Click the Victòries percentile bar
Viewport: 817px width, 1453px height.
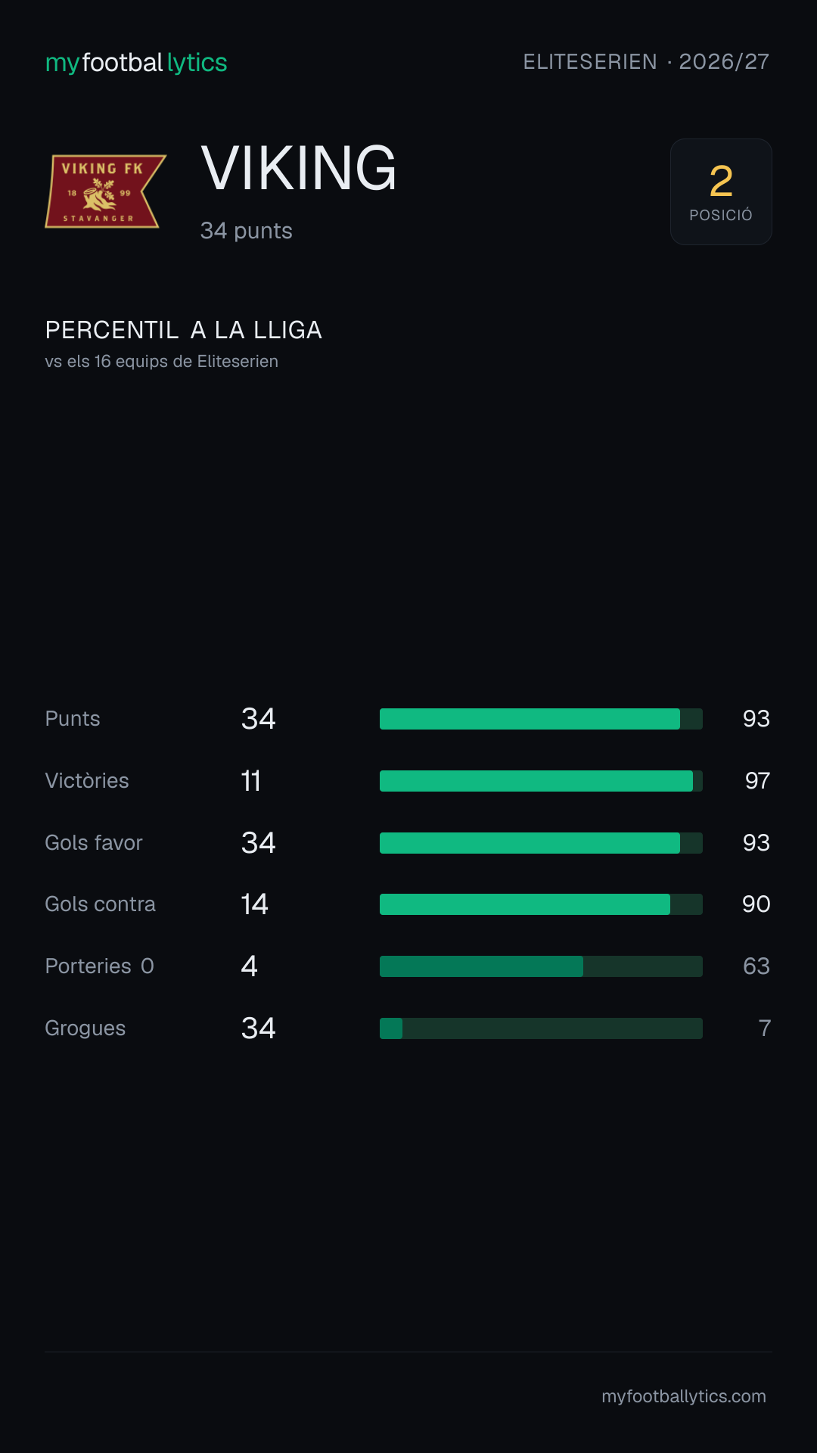[x=541, y=781]
